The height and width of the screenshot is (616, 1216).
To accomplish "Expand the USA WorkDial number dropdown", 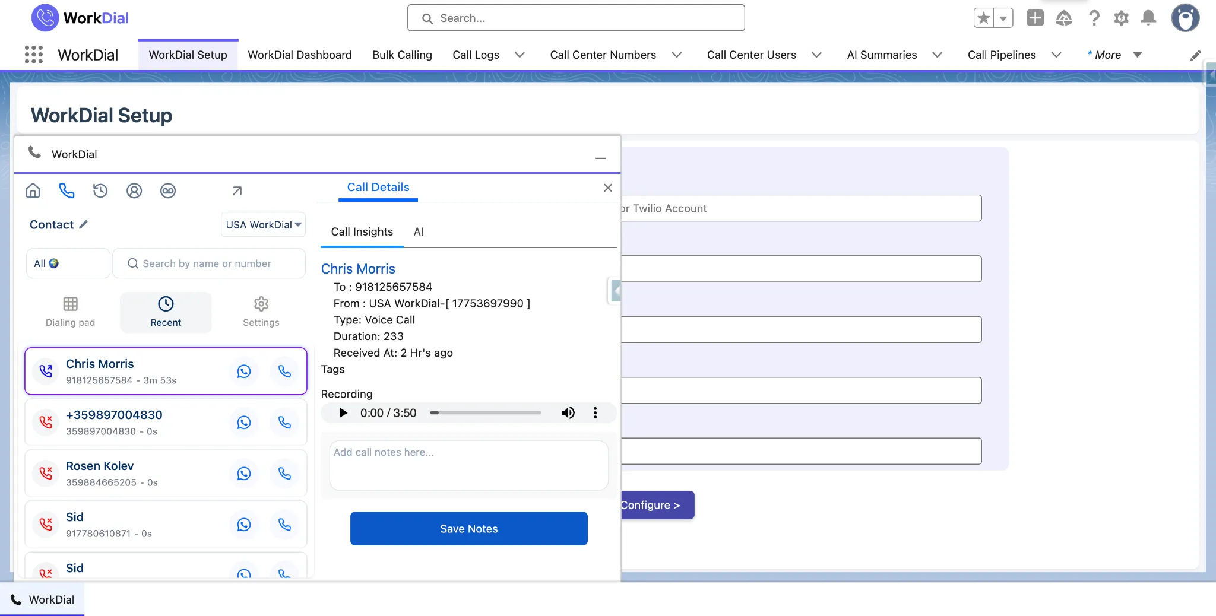I will point(263,224).
